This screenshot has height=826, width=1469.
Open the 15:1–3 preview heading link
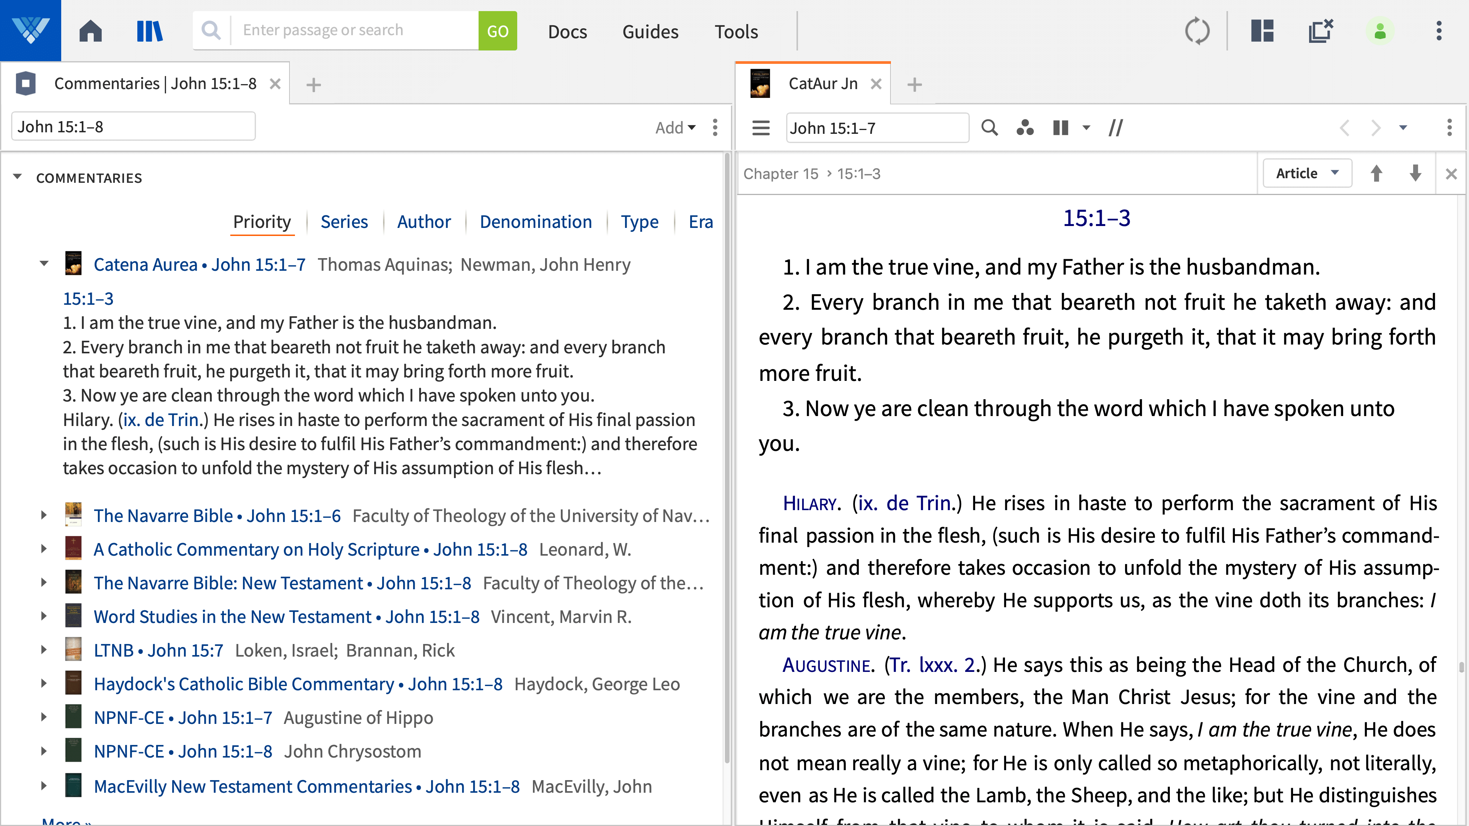click(x=88, y=299)
